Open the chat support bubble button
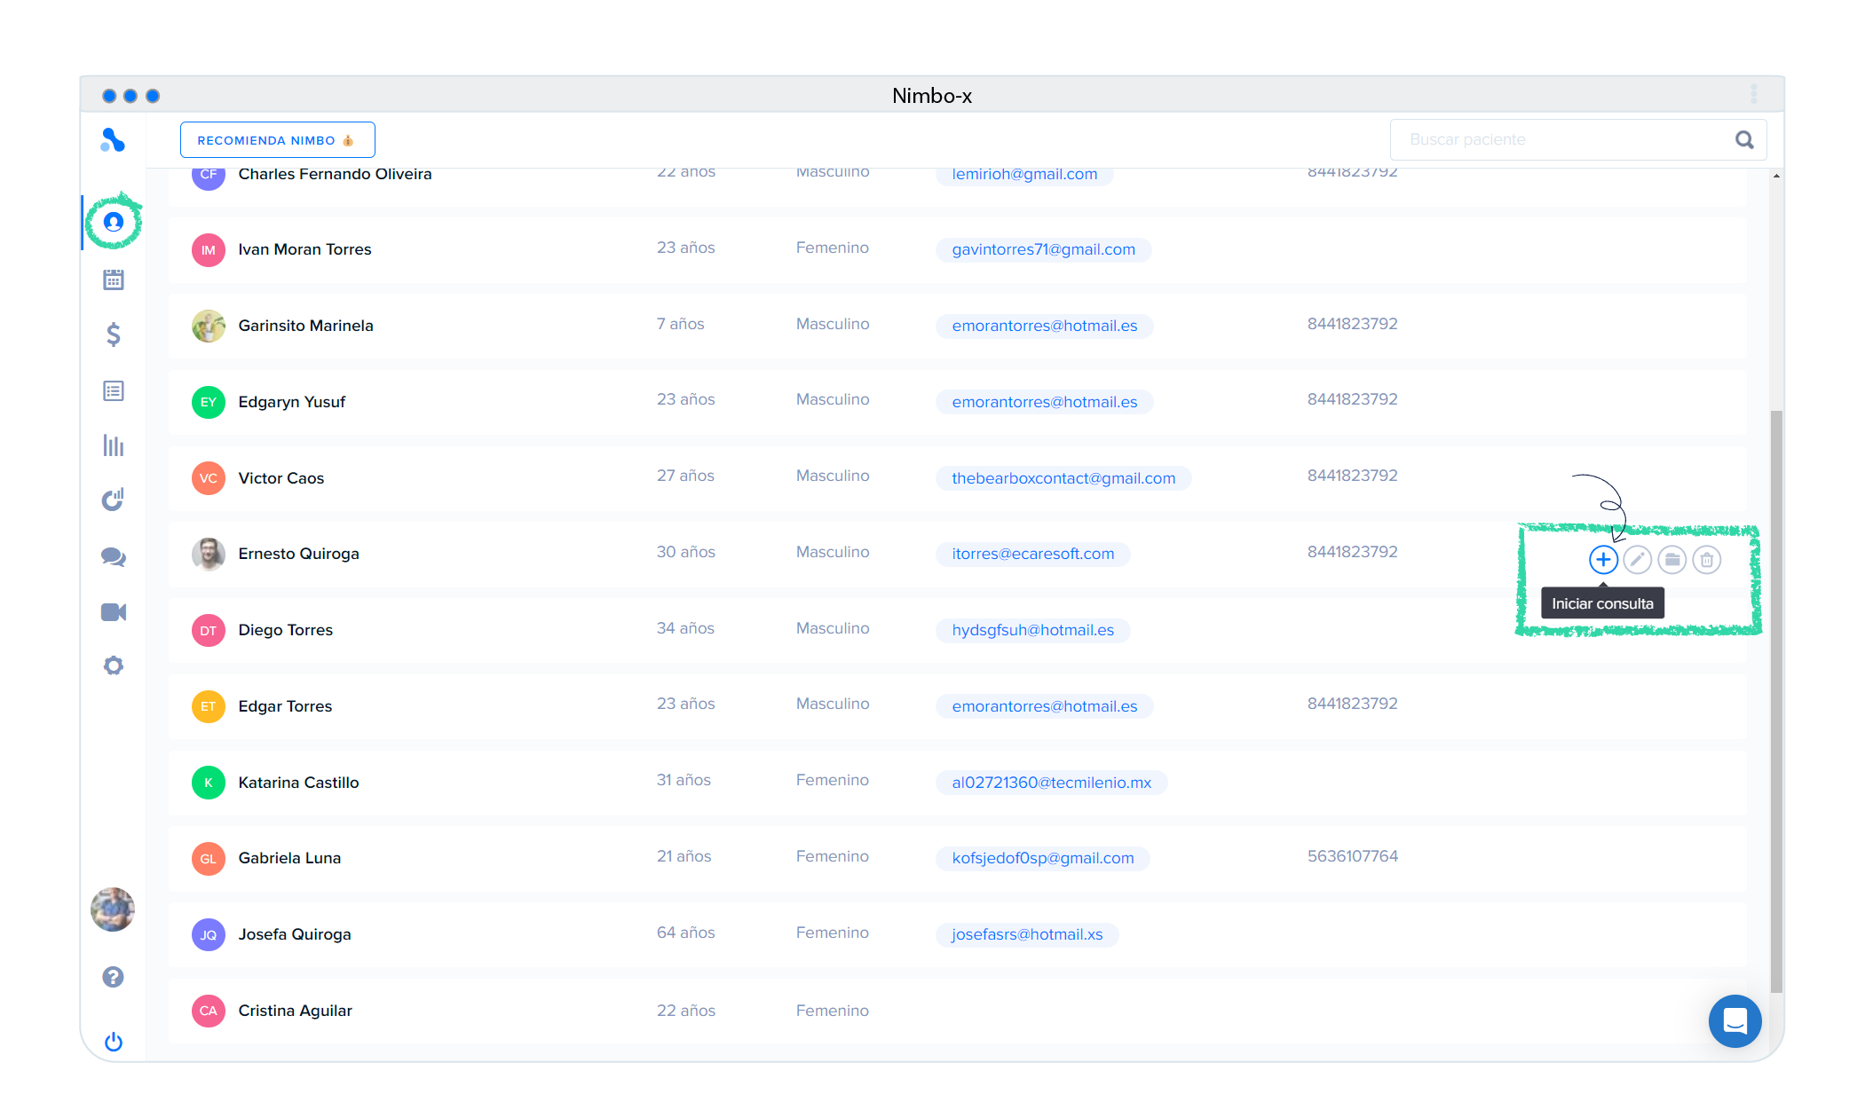This screenshot has height=1110, width=1865. tap(1735, 1021)
